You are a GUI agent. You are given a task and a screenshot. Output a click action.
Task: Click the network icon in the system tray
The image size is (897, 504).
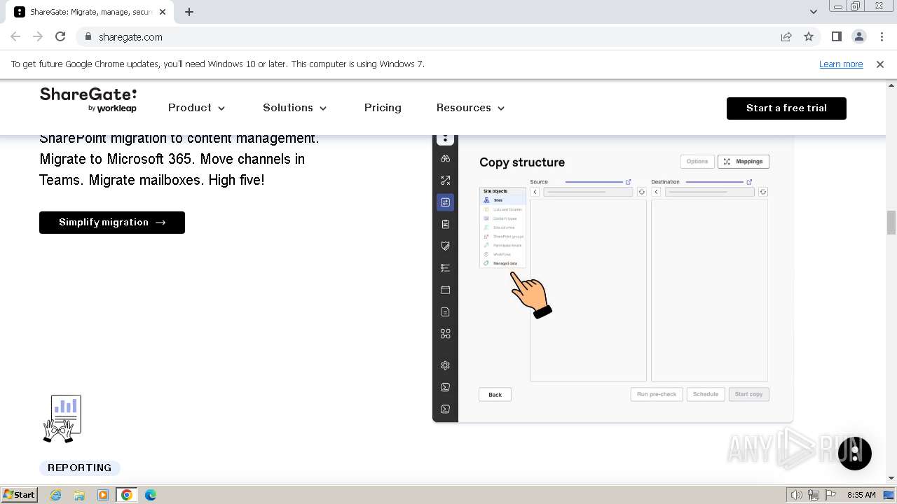click(x=813, y=495)
